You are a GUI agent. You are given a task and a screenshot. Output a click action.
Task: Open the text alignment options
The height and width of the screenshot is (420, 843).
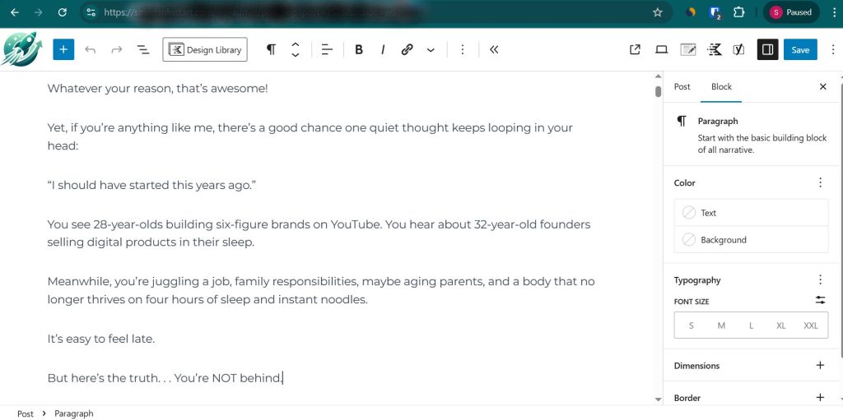328,49
